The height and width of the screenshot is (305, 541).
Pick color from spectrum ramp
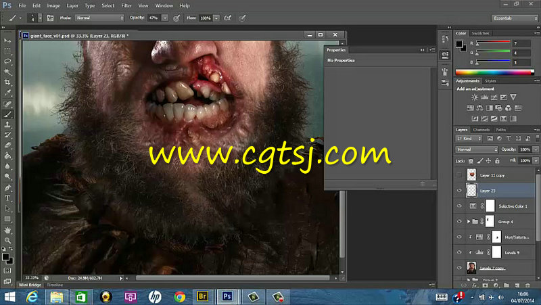[x=495, y=72]
